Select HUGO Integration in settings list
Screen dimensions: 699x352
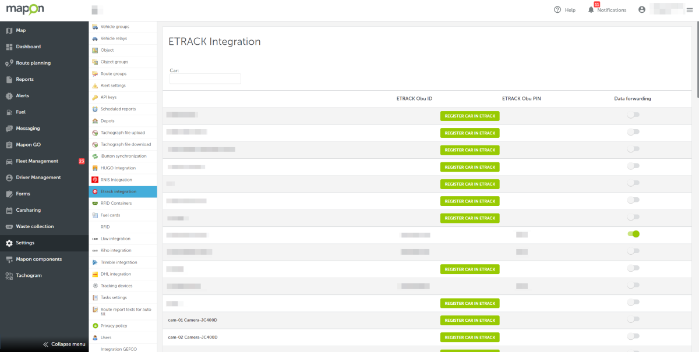(x=118, y=168)
